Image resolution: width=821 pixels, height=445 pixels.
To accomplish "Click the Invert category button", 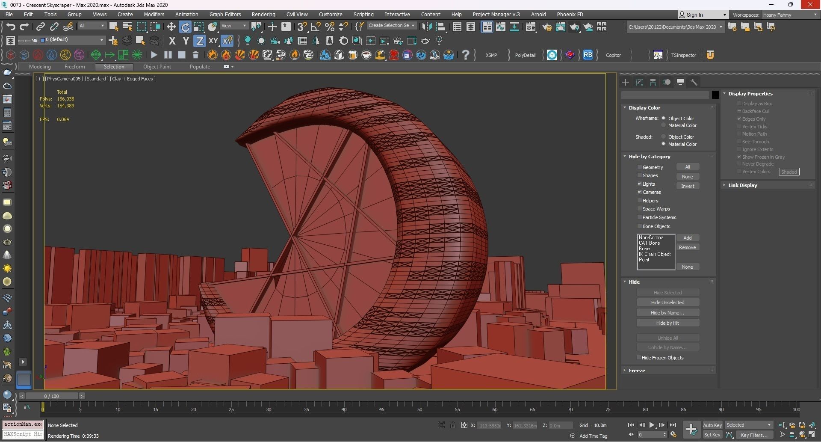I will tap(688, 186).
